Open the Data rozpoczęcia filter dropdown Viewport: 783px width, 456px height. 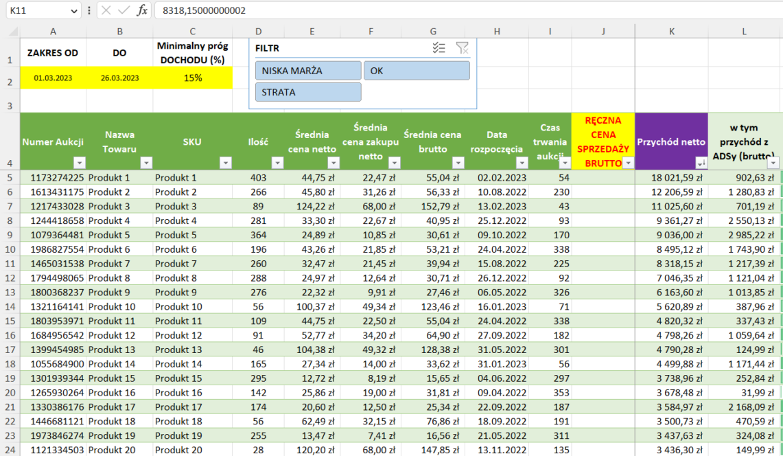(x=522, y=163)
